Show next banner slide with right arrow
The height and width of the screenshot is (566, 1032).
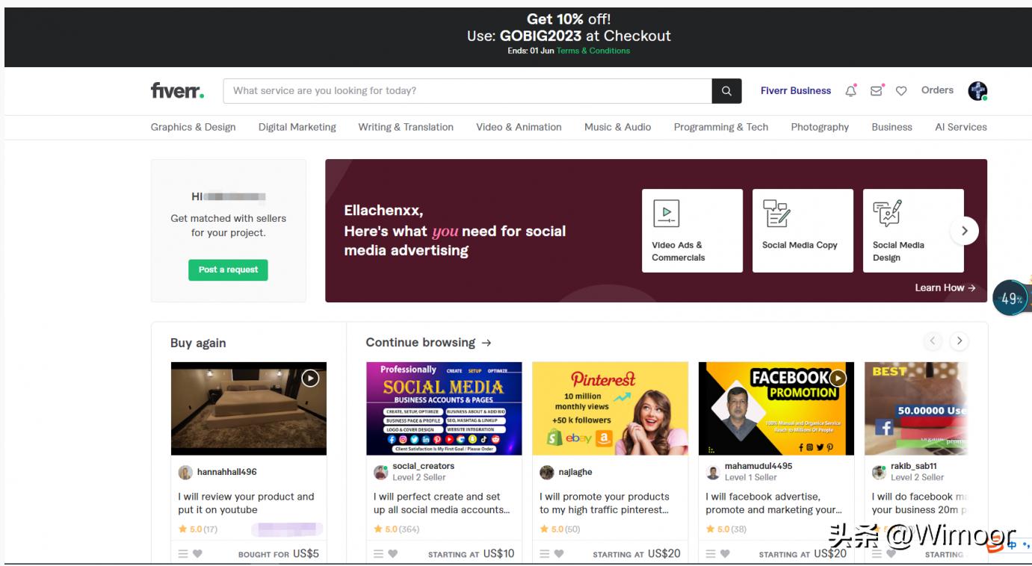tap(964, 231)
